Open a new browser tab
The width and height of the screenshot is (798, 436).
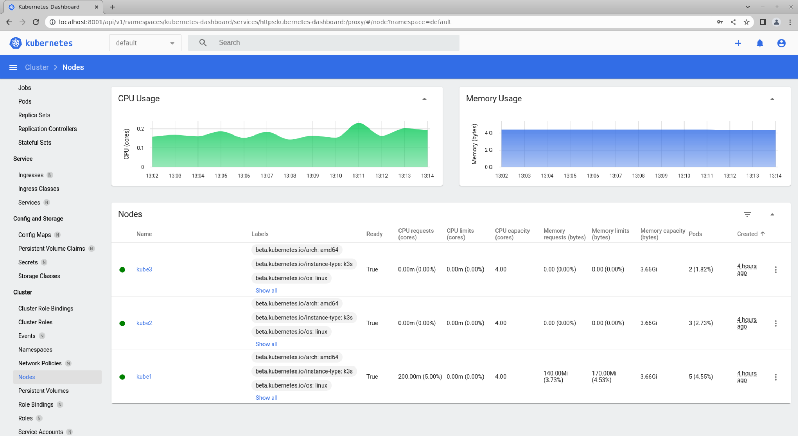(x=112, y=7)
